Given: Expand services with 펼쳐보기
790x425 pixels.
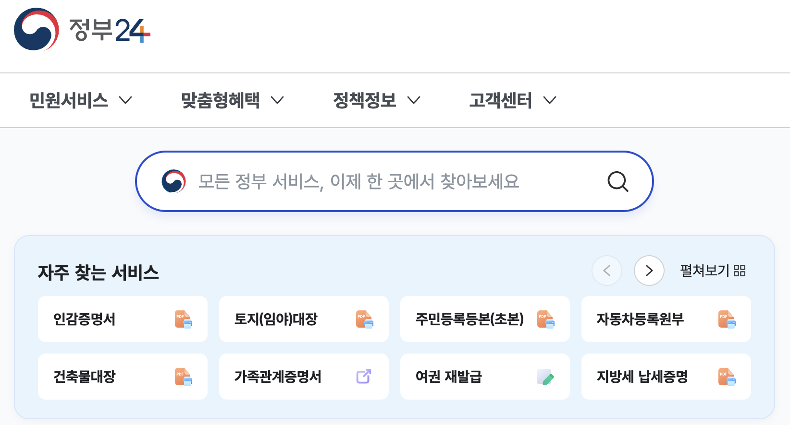Looking at the screenshot, I should (x=713, y=271).
